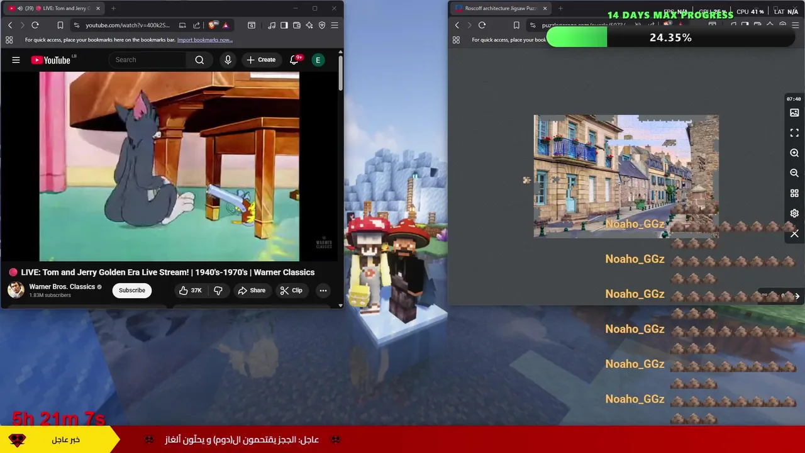Viewport: 805px width, 453px height.
Task: Click the Import bookmarks now link
Action: pyautogui.click(x=205, y=40)
